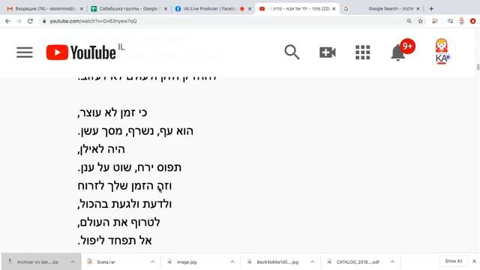Go back with the browser back arrow

(x=7, y=21)
